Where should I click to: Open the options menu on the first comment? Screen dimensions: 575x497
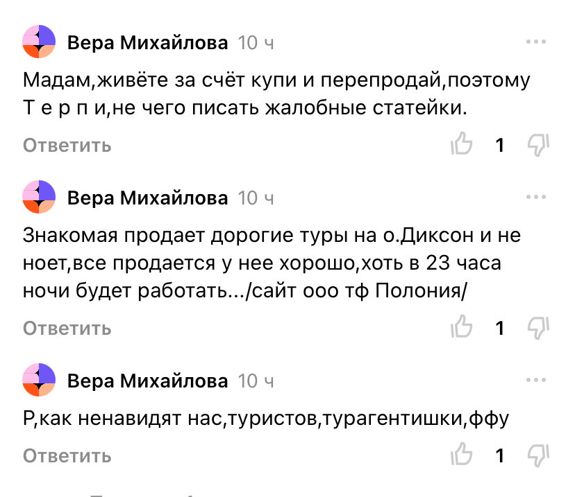535,40
